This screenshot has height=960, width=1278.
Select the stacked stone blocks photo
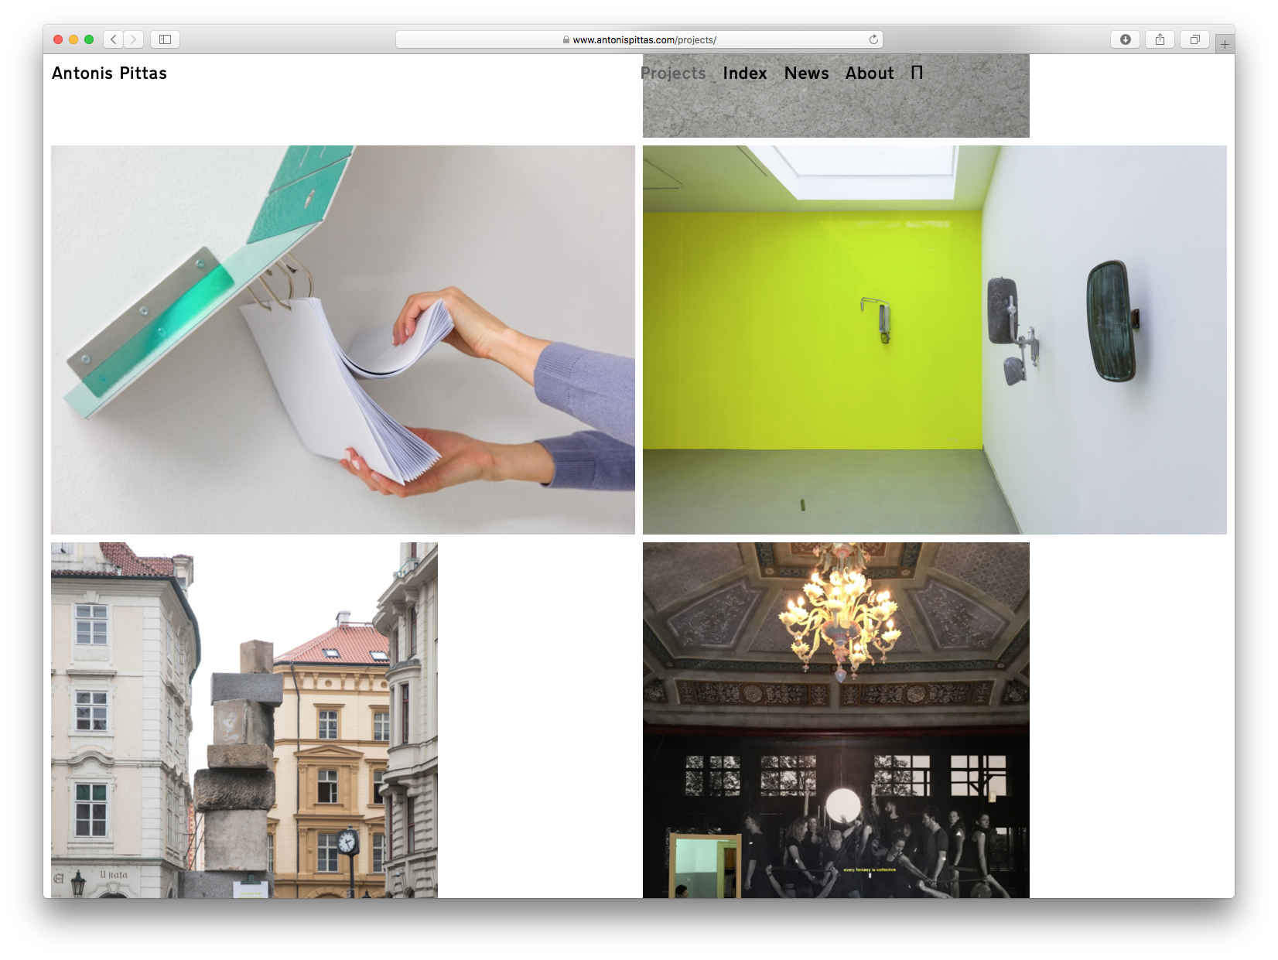point(244,719)
